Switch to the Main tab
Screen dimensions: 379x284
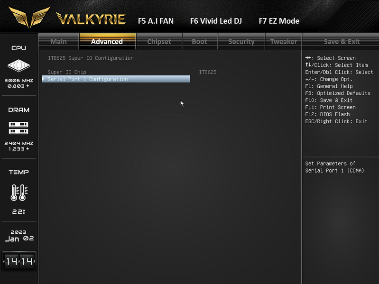coord(58,42)
